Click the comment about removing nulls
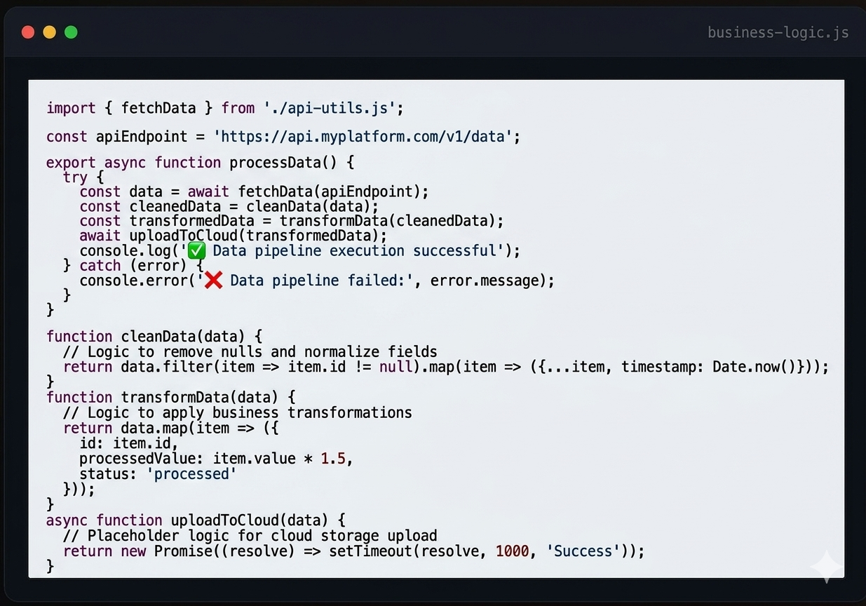Screen dimensions: 866x606 (x=250, y=351)
